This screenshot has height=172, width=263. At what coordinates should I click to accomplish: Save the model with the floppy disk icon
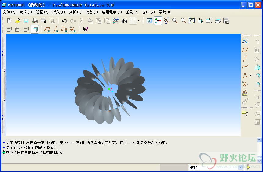[26, 21]
